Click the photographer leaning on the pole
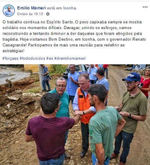The height and width of the screenshot is (165, 150). (x=46, y=78)
